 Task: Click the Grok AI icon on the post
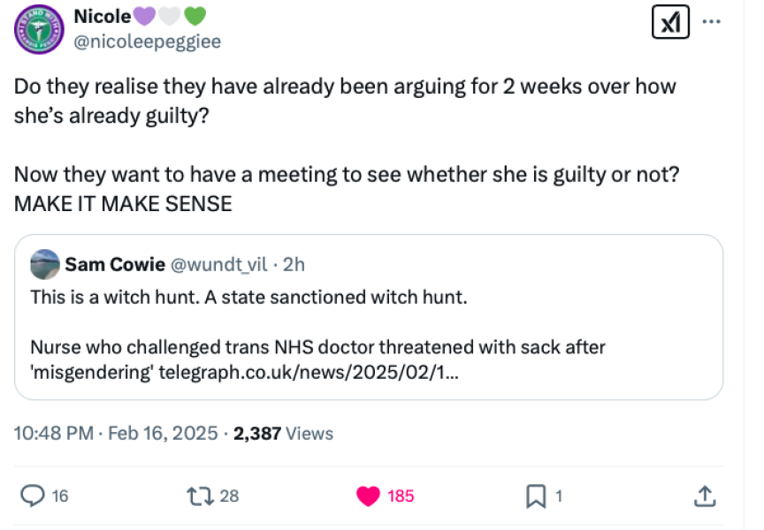pos(671,21)
